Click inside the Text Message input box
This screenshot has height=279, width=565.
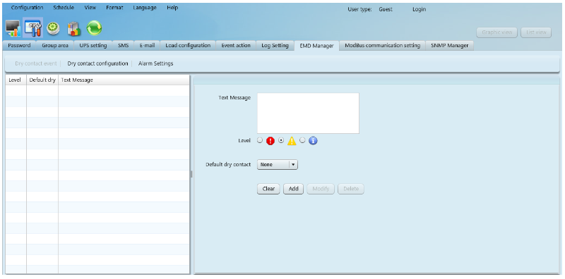click(308, 113)
